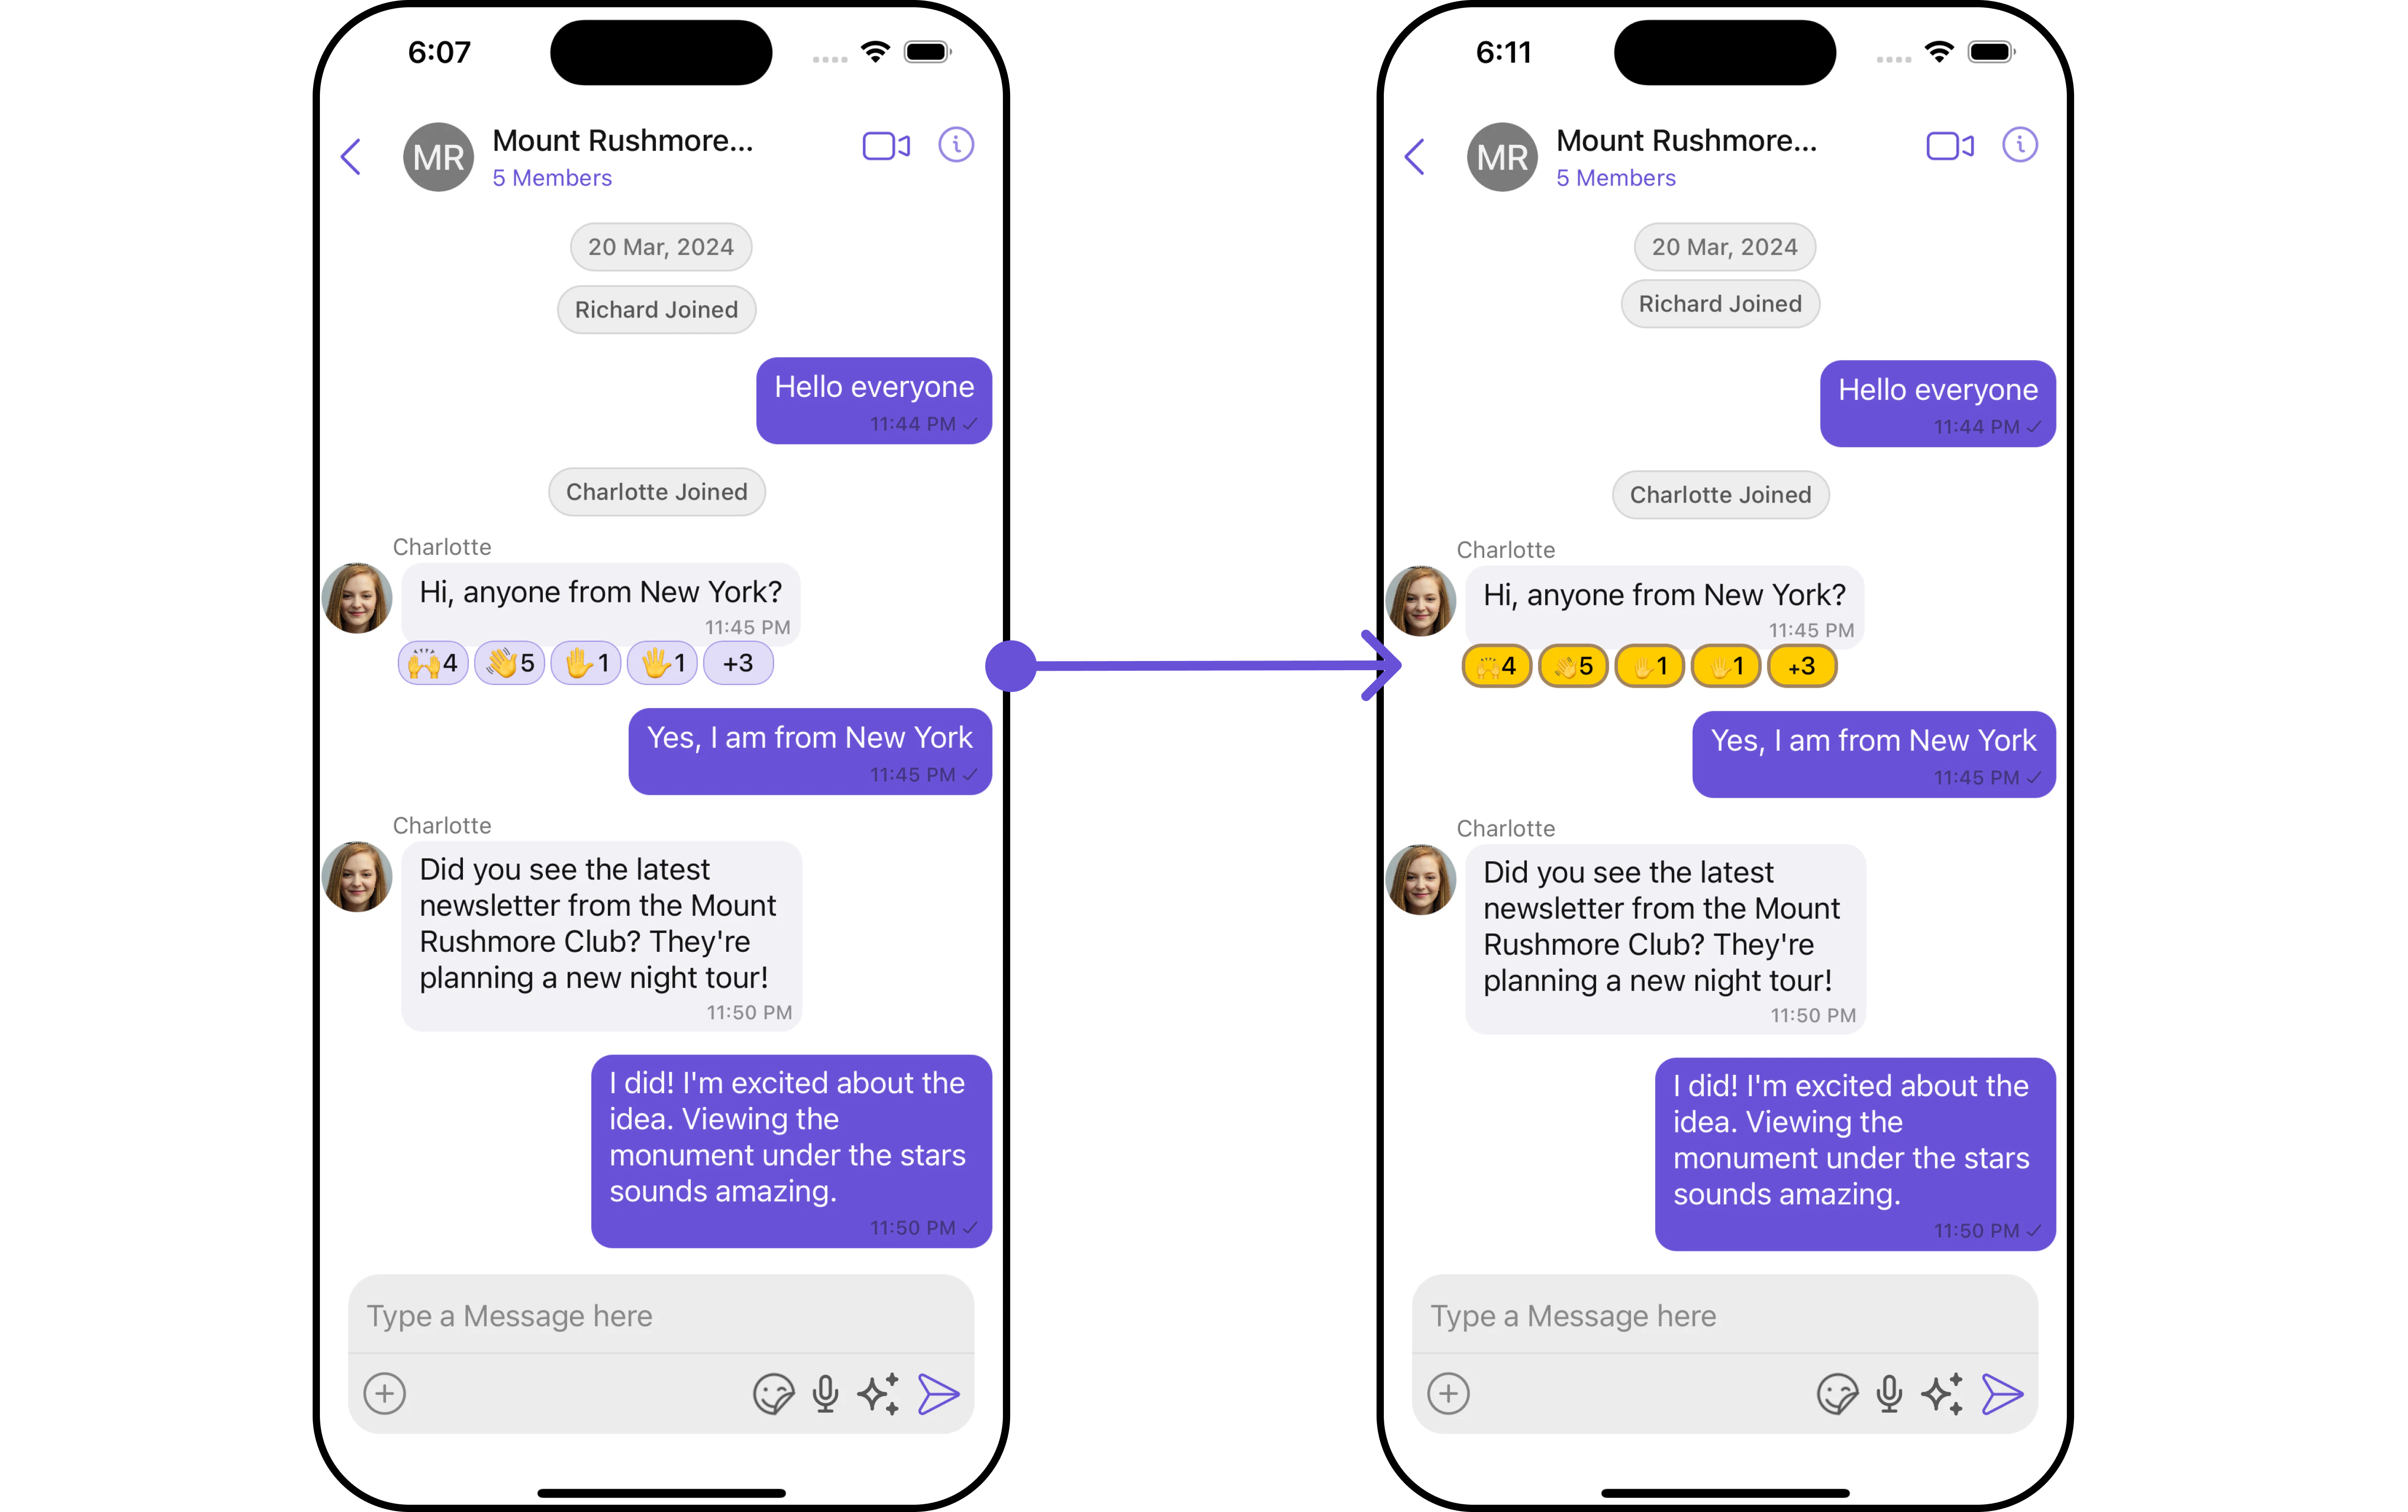Expand the +3 more reactions chip, left phone
This screenshot has height=1512, width=2408.
click(738, 663)
